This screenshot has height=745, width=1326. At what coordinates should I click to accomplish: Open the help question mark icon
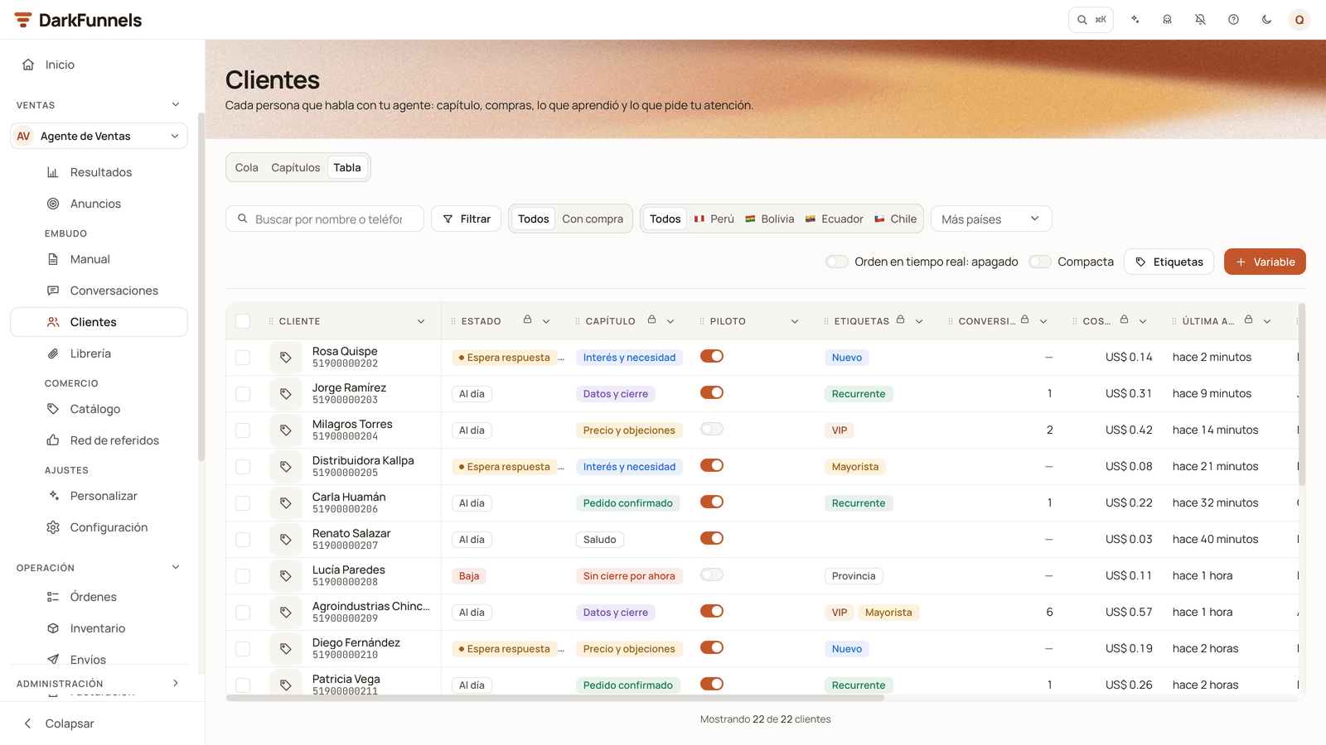[1233, 20]
